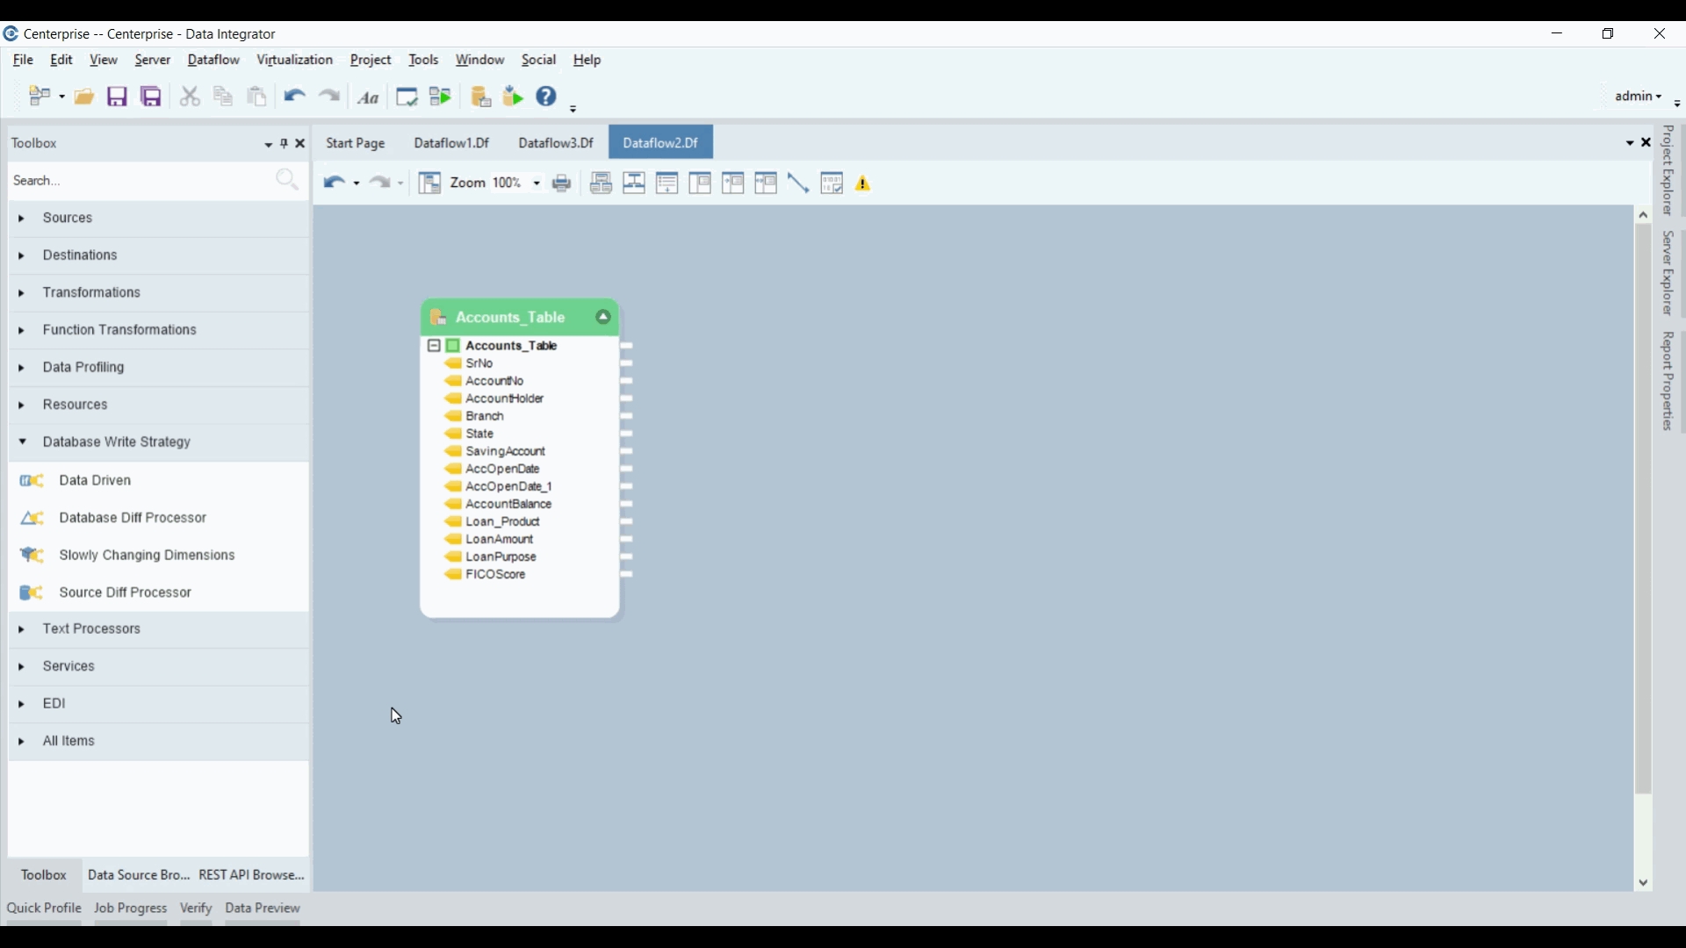Click the Start Dataflow run icon
Image resolution: width=1686 pixels, height=948 pixels.
(442, 97)
